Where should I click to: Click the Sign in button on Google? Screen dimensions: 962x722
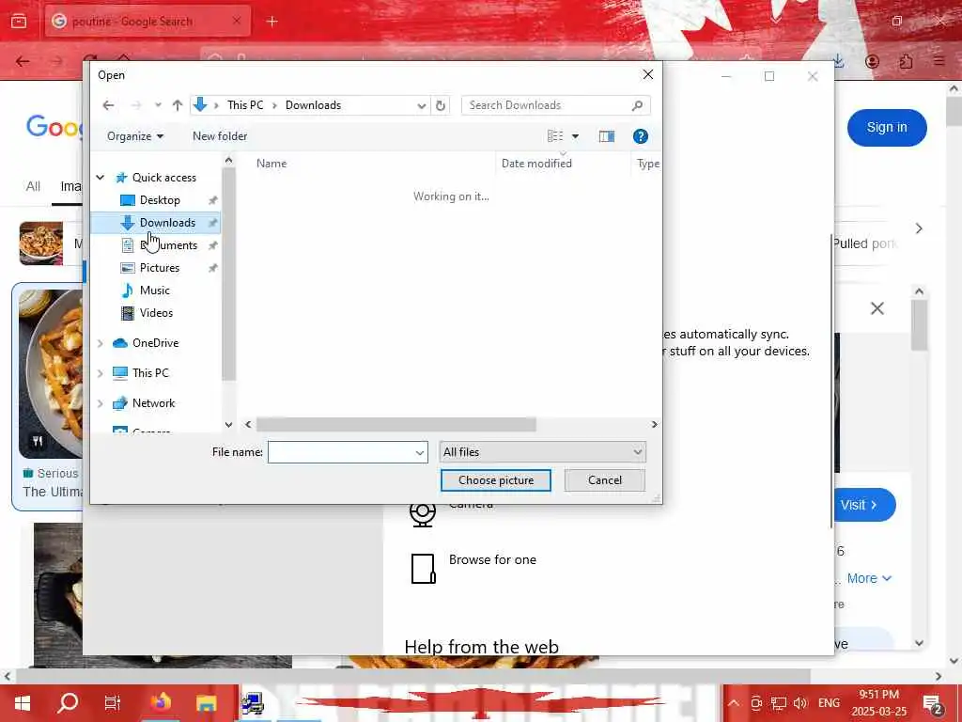tap(887, 128)
